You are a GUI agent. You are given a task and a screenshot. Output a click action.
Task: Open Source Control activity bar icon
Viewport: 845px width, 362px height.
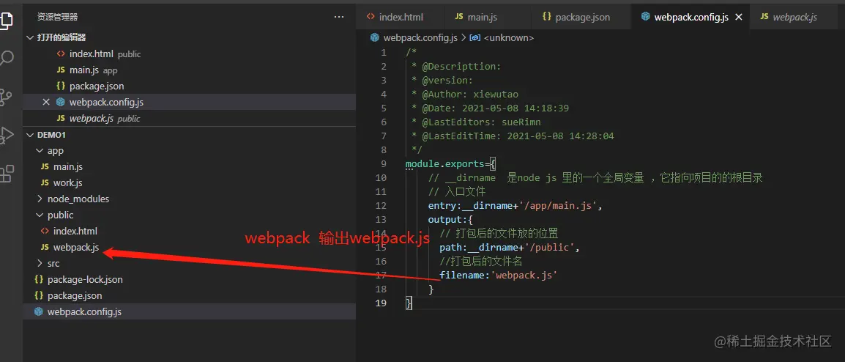(x=5, y=97)
